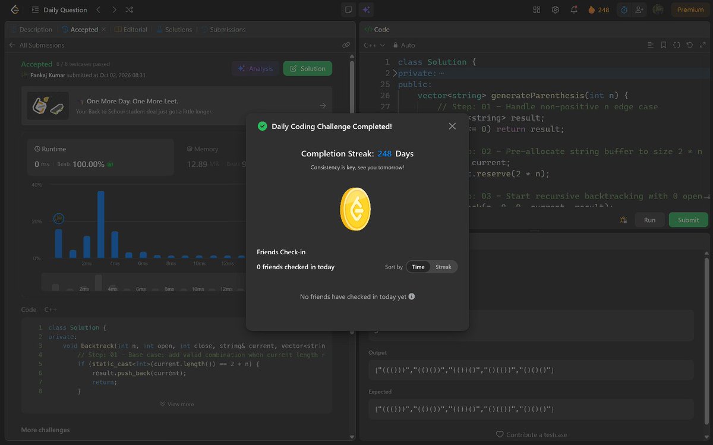Open the layout grid icon

537,10
